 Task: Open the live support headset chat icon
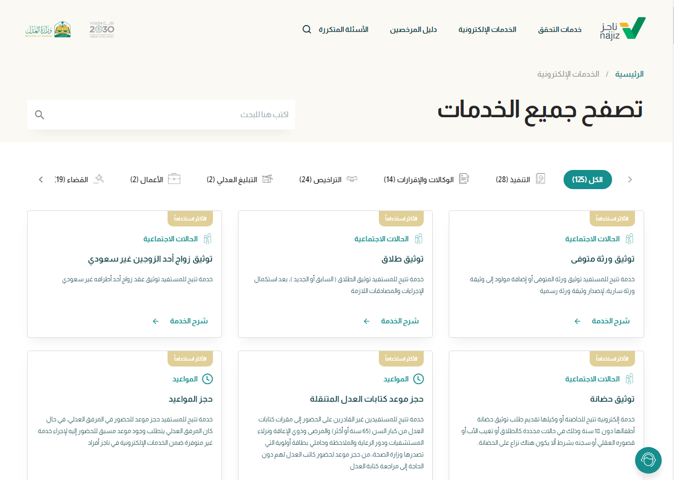coord(648,460)
